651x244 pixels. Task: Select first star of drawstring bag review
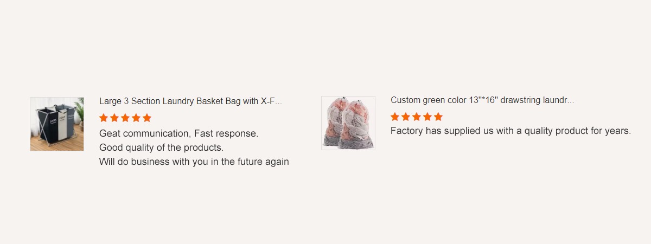coord(395,117)
